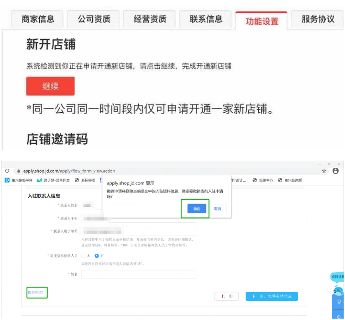Click the globe icon beside 规则中心
The height and width of the screenshot is (320, 345).
tap(255, 180)
